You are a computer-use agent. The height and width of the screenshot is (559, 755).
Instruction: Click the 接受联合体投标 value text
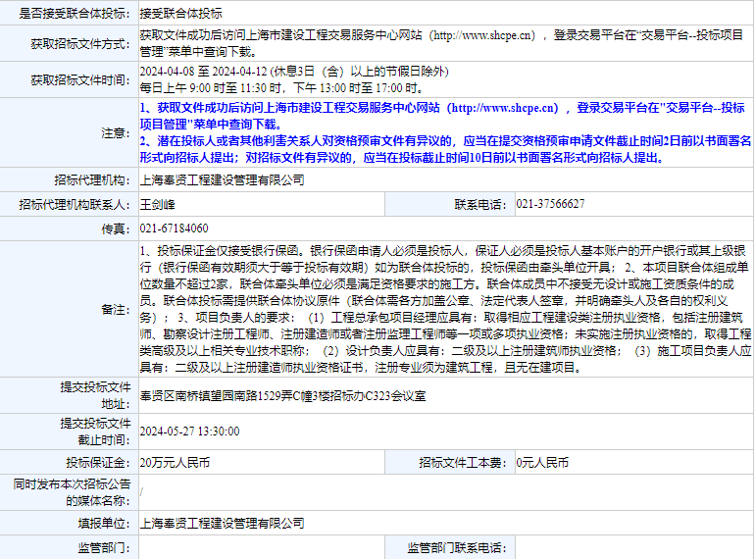point(181,14)
